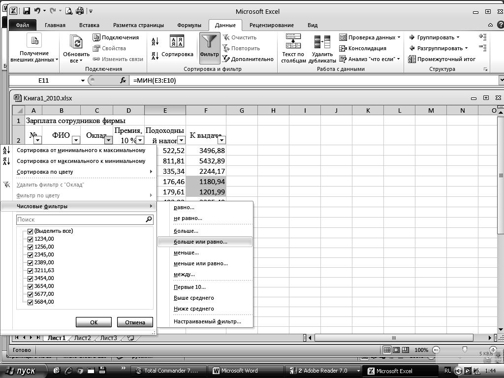Uncheck the 3454,00 value checkbox
The image size is (504, 378).
click(30, 279)
